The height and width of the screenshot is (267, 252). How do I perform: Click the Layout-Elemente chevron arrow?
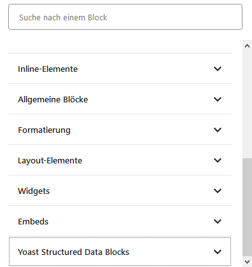pyautogui.click(x=218, y=160)
